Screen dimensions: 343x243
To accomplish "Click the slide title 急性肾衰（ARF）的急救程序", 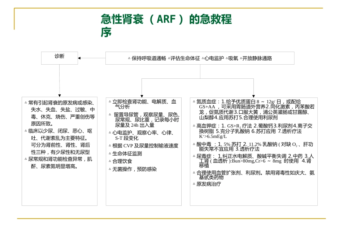I will point(166,26).
